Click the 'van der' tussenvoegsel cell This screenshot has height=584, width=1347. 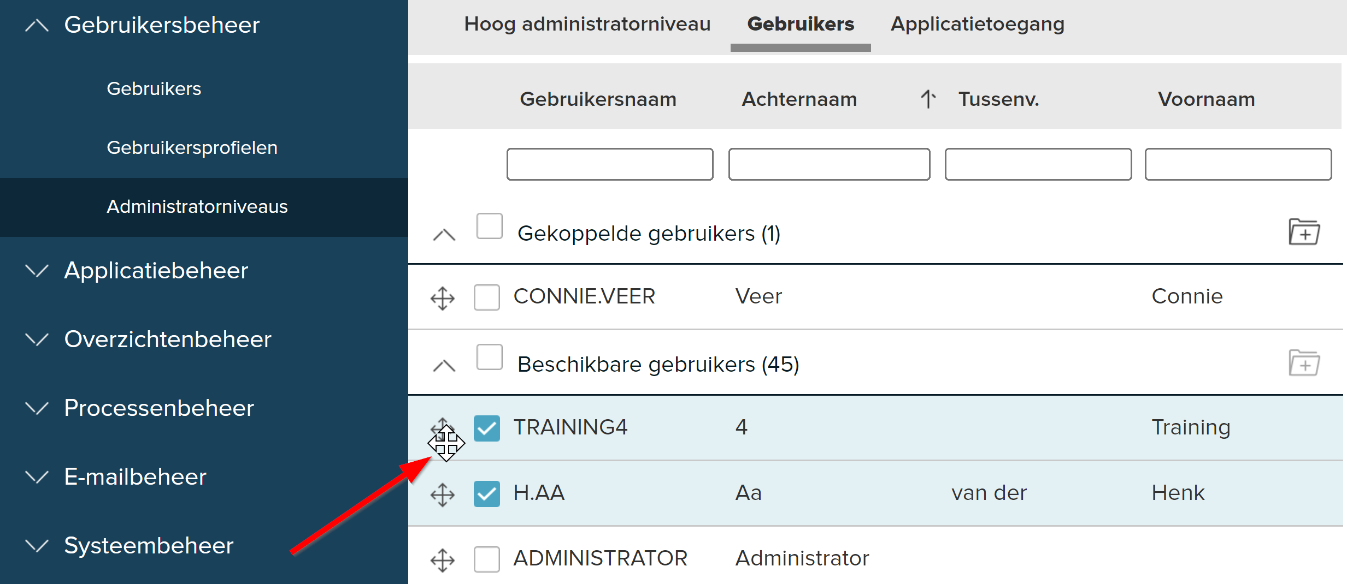click(x=990, y=493)
